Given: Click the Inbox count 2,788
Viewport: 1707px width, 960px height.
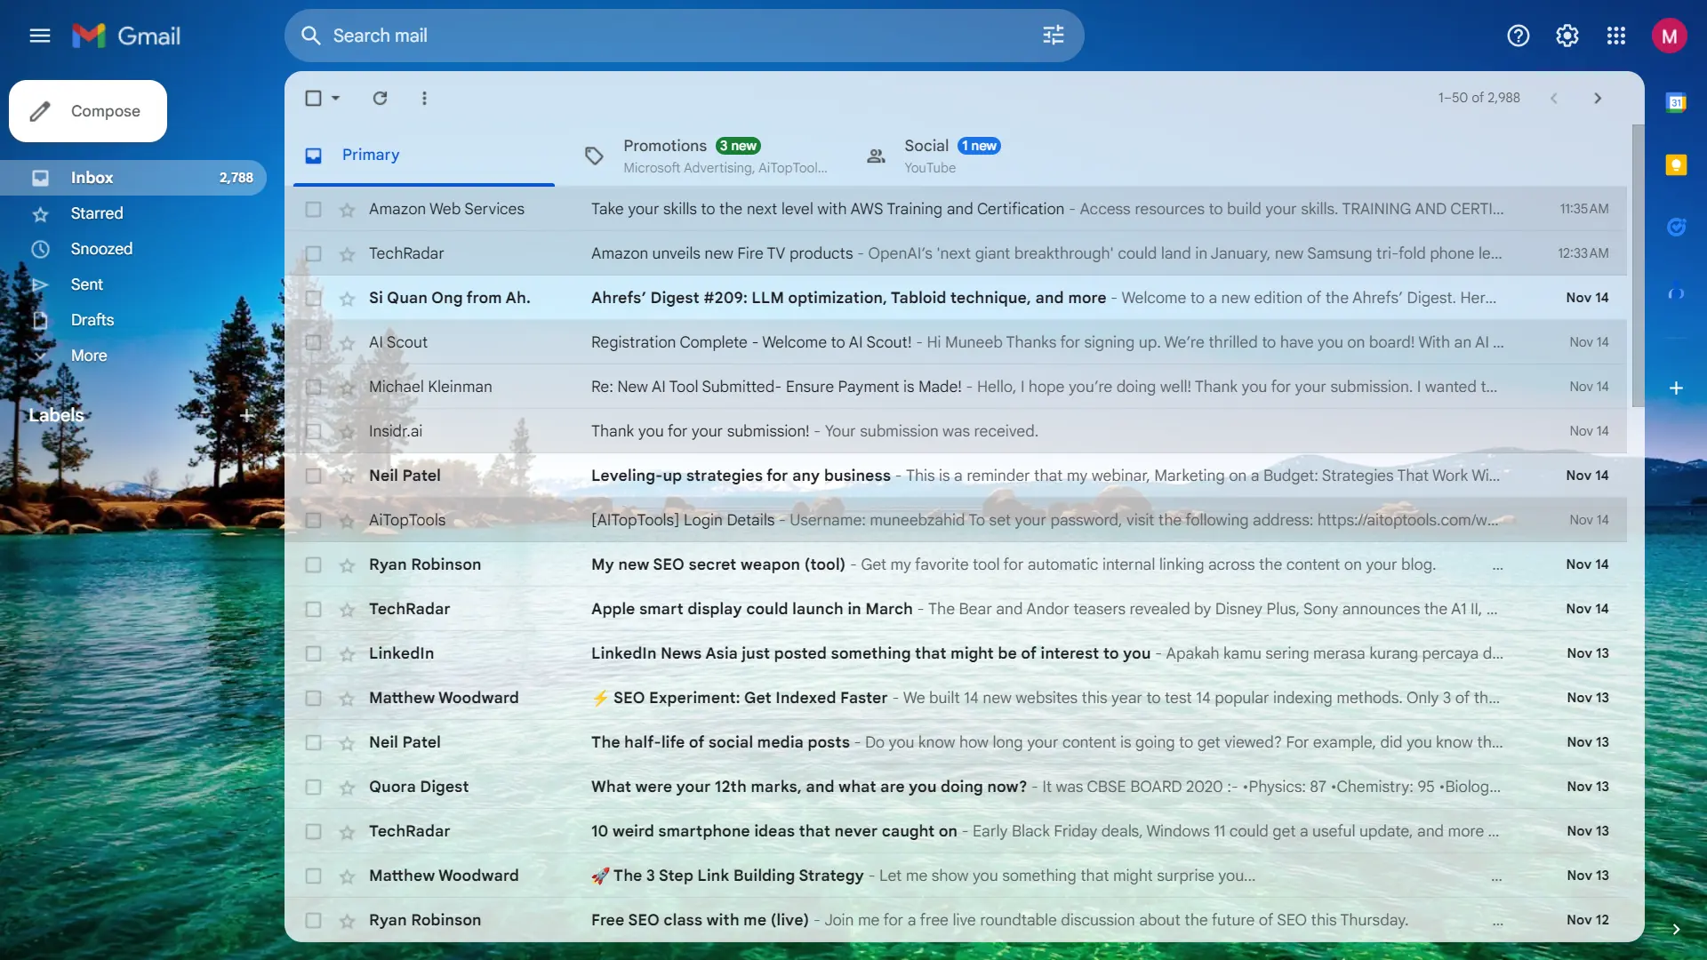Looking at the screenshot, I should [236, 178].
